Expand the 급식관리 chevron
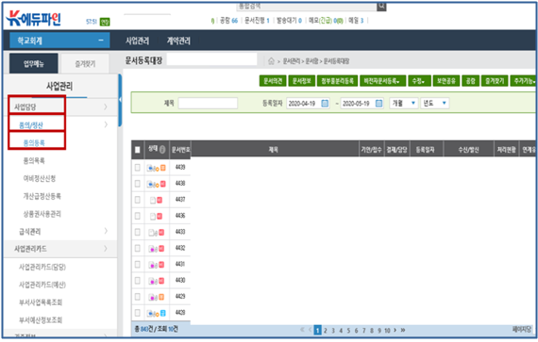538x342 pixels. [x=106, y=231]
